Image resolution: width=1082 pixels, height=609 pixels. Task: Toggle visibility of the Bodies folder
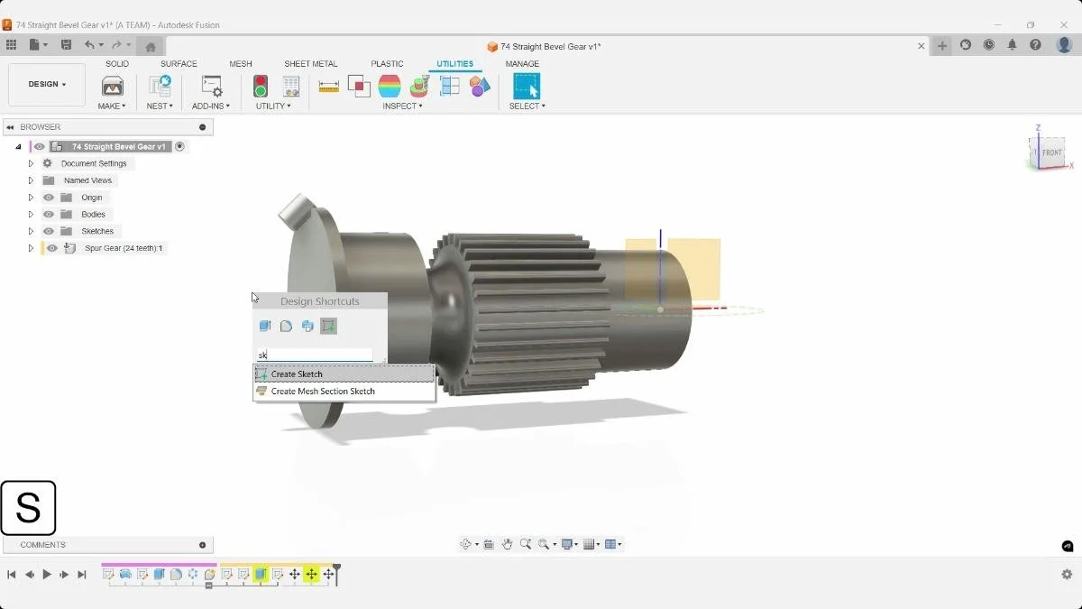click(x=49, y=215)
